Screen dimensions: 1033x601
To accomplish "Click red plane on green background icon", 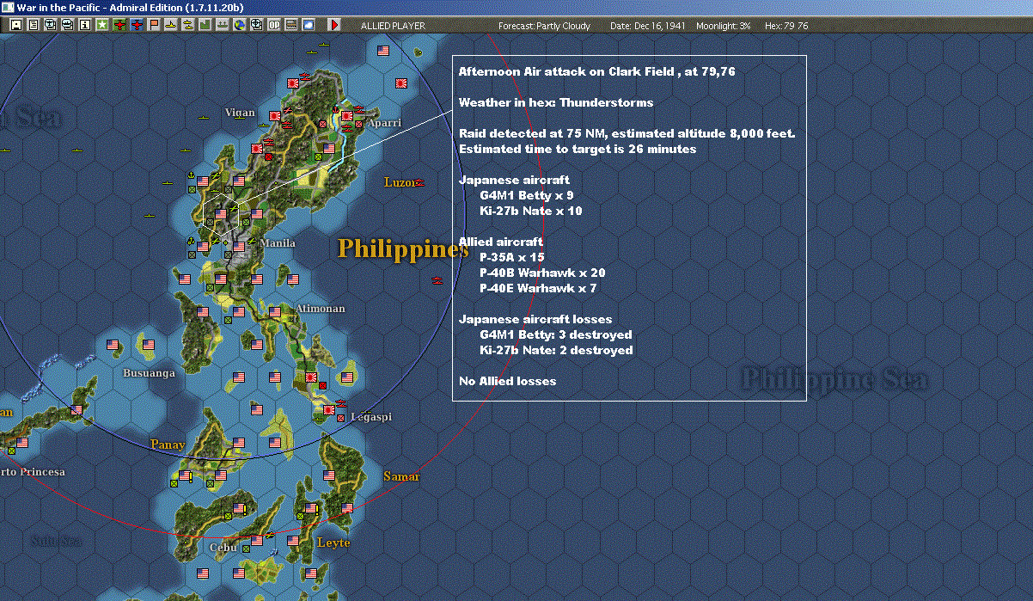I will (119, 26).
